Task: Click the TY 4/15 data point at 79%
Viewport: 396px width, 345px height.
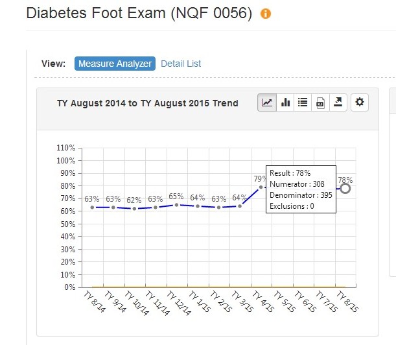Action: point(261,187)
